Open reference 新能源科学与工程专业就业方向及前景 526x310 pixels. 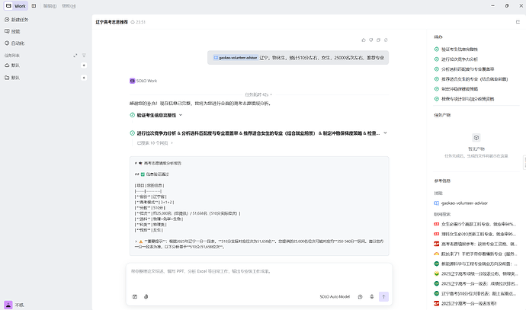(476, 264)
